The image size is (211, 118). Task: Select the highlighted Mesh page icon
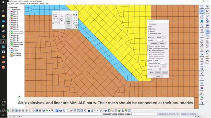207,32
